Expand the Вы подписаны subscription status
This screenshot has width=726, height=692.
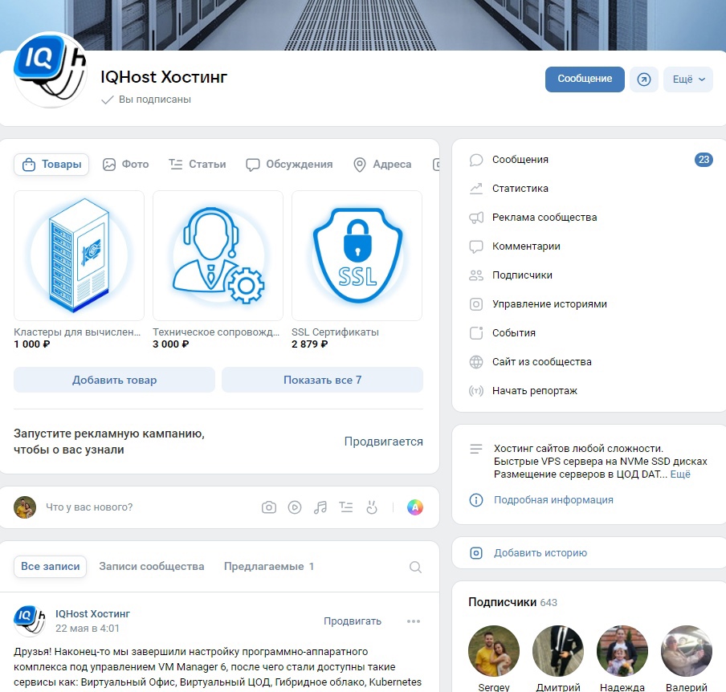[146, 100]
